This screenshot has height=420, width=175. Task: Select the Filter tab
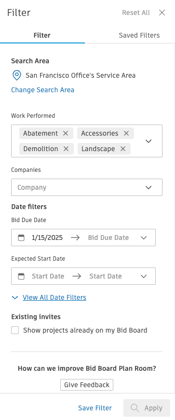[42, 35]
